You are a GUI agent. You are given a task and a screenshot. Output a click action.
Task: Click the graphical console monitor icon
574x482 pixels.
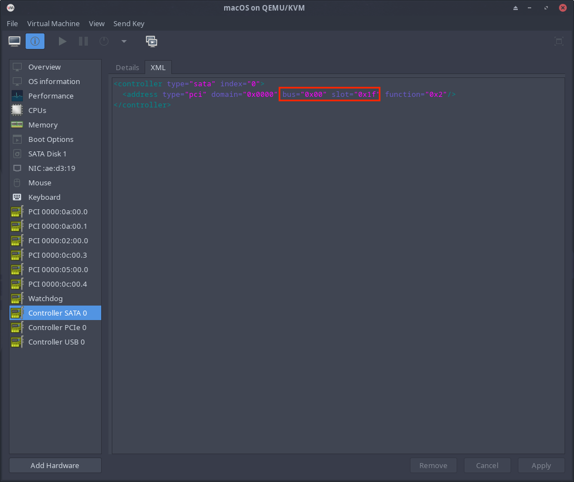point(14,41)
